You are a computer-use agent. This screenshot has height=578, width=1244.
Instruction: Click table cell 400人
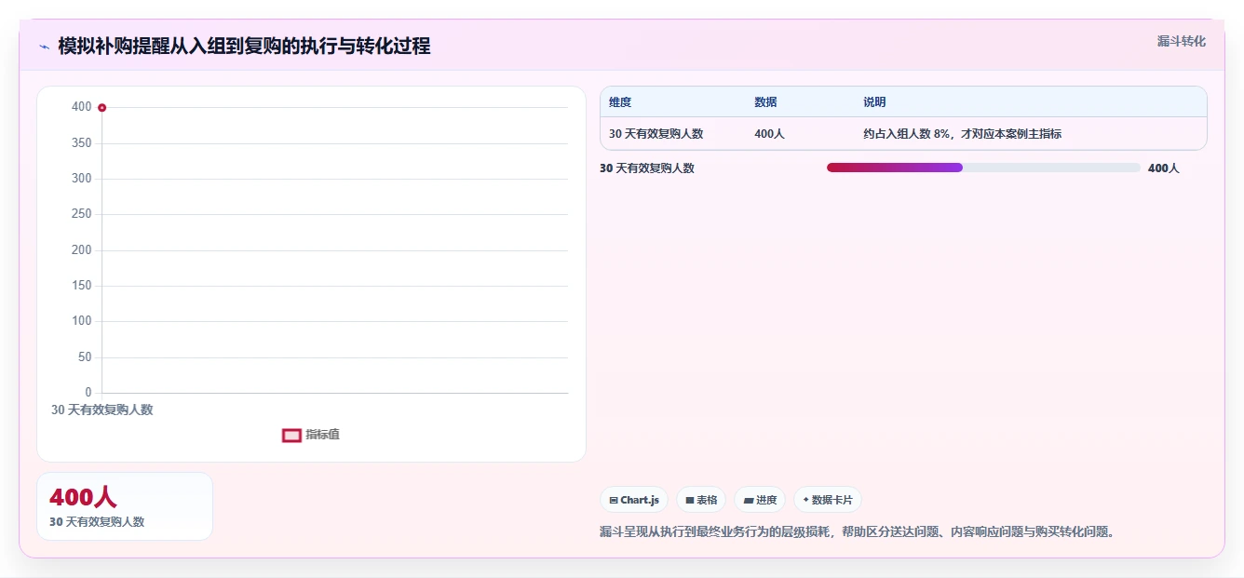coord(769,134)
